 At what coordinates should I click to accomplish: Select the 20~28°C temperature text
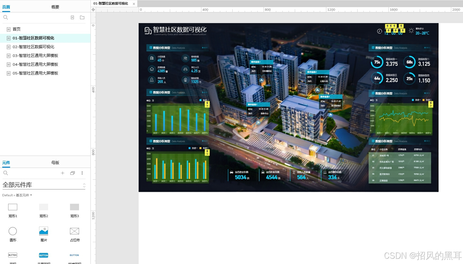[x=422, y=33]
